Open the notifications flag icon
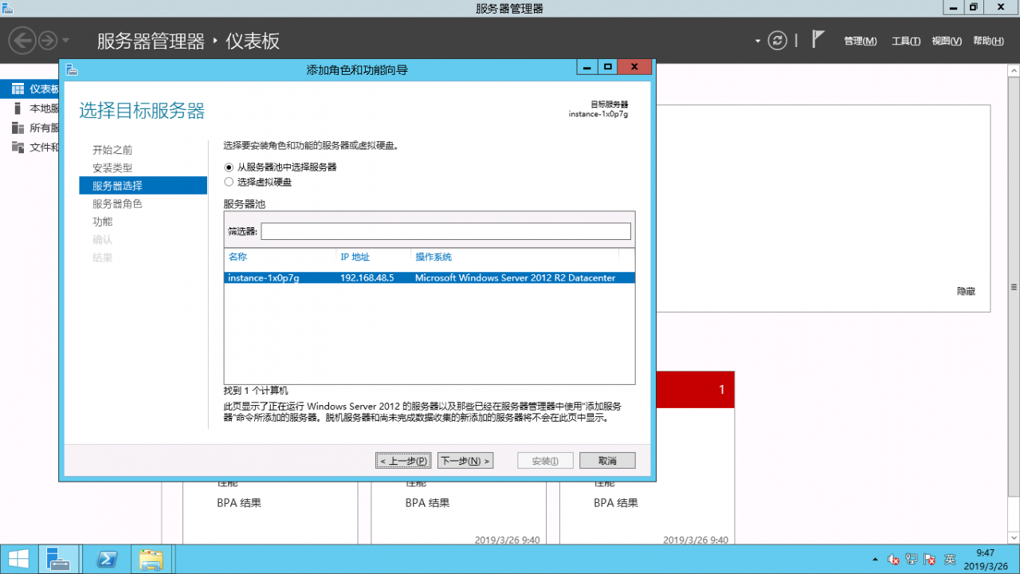The height and width of the screenshot is (574, 1020). click(x=818, y=39)
